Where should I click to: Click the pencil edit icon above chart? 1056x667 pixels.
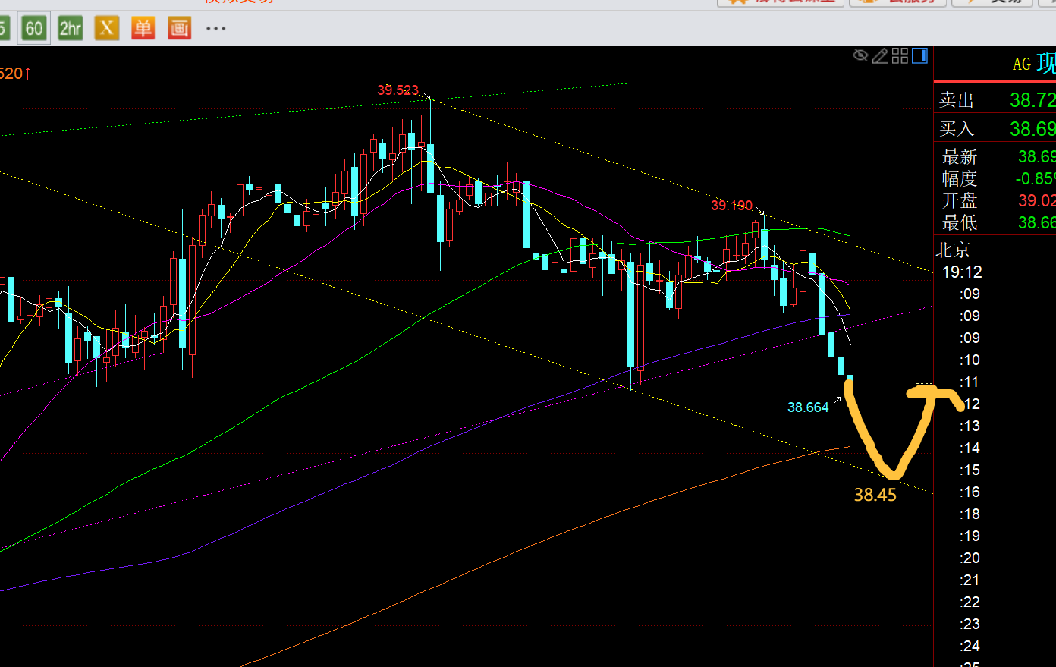880,55
